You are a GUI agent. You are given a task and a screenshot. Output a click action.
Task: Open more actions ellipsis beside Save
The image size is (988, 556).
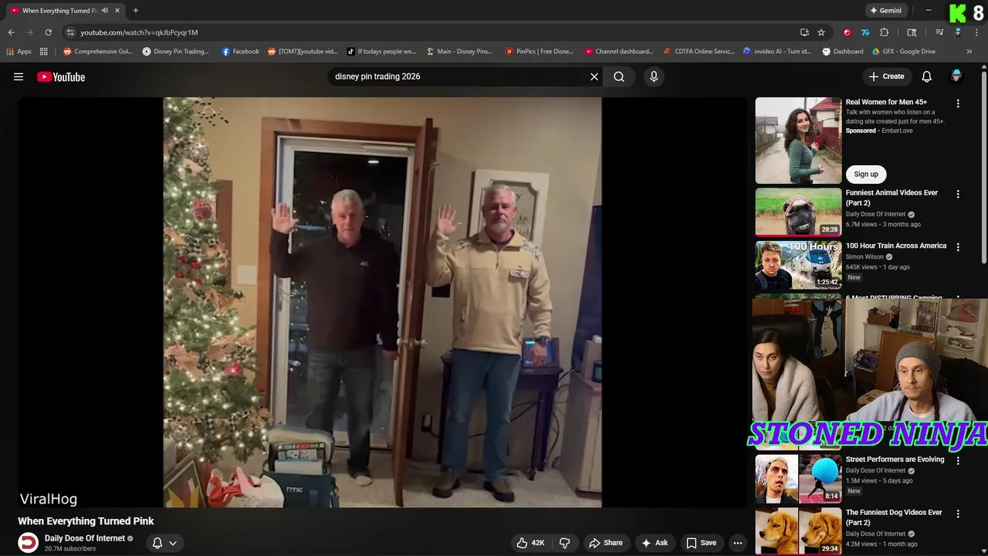point(738,543)
